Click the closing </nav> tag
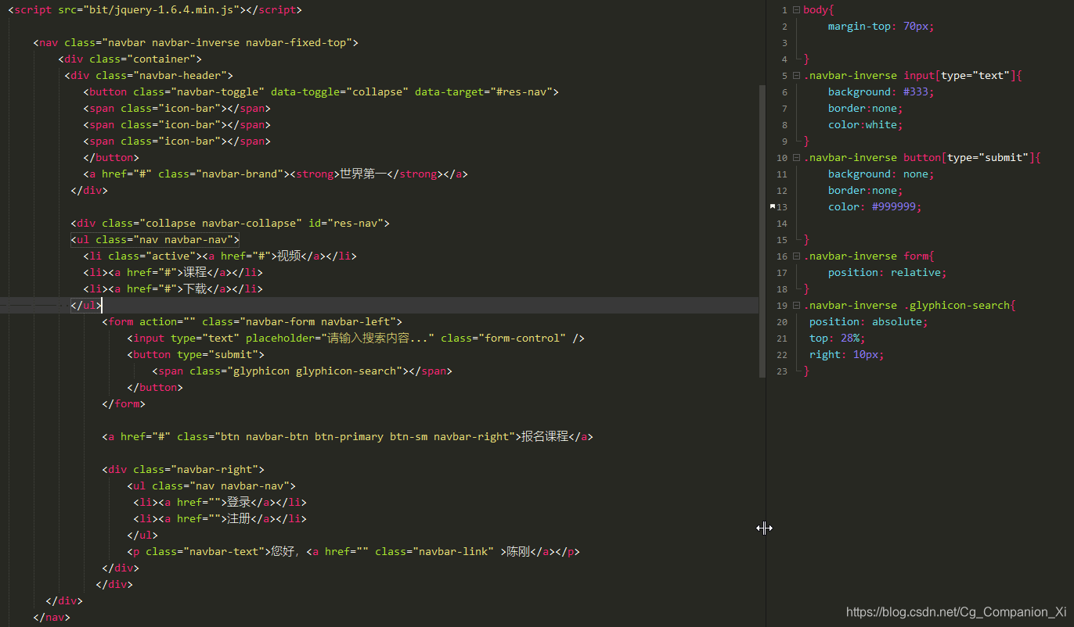 (x=52, y=617)
